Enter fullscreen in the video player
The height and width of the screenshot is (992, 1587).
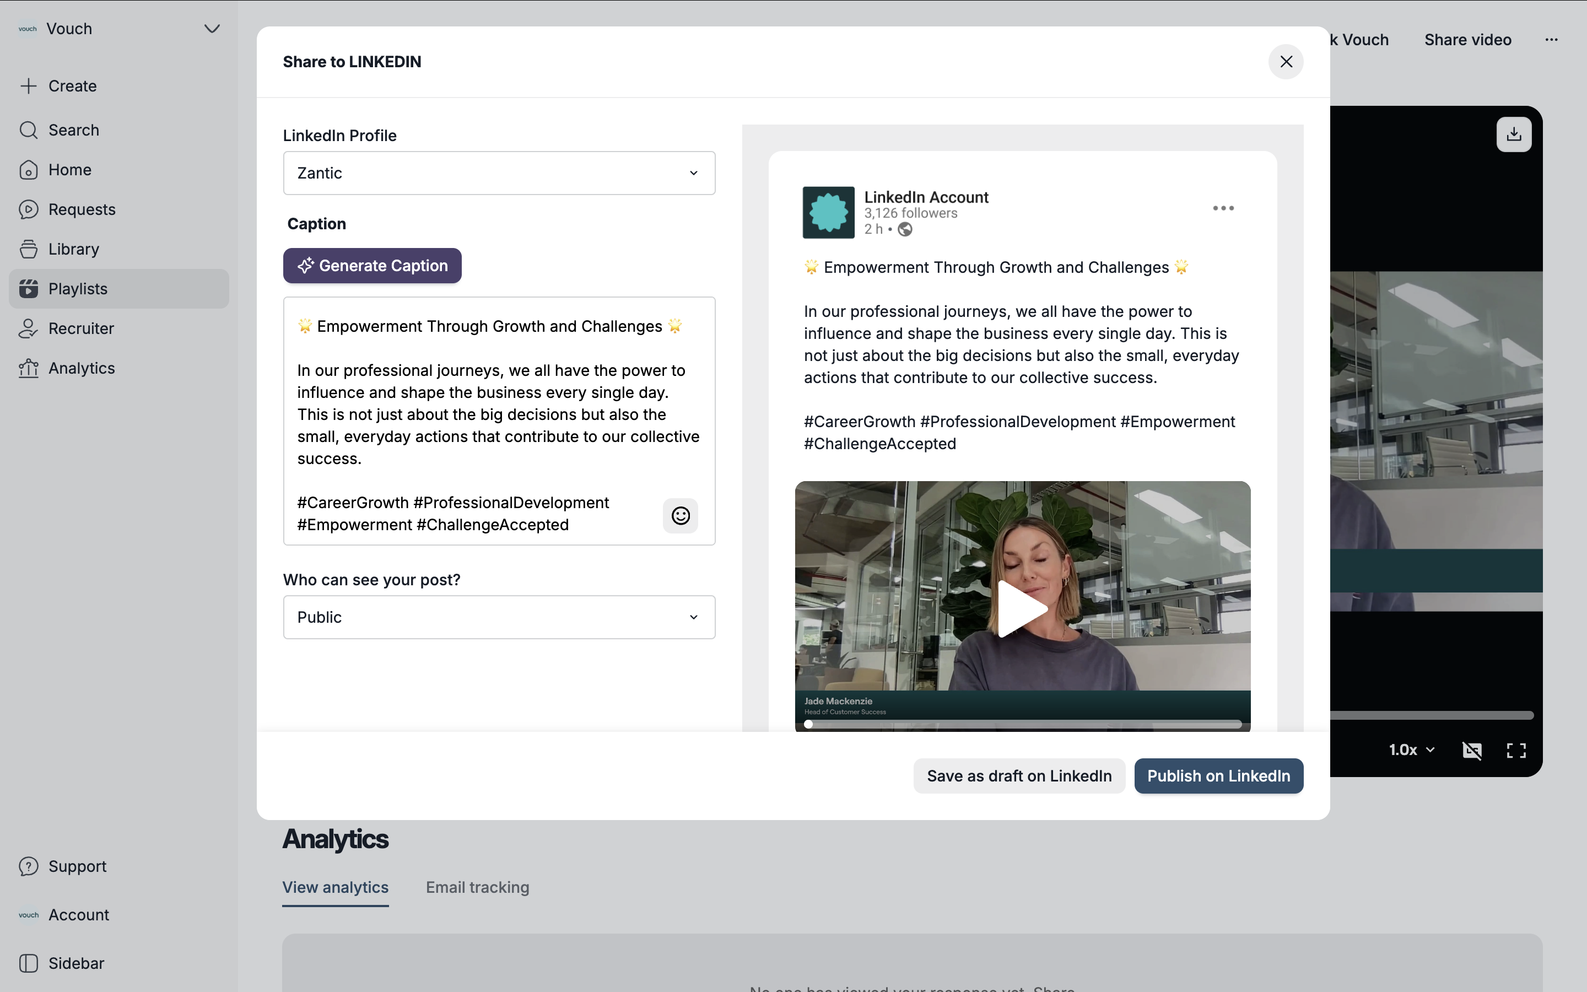coord(1515,750)
